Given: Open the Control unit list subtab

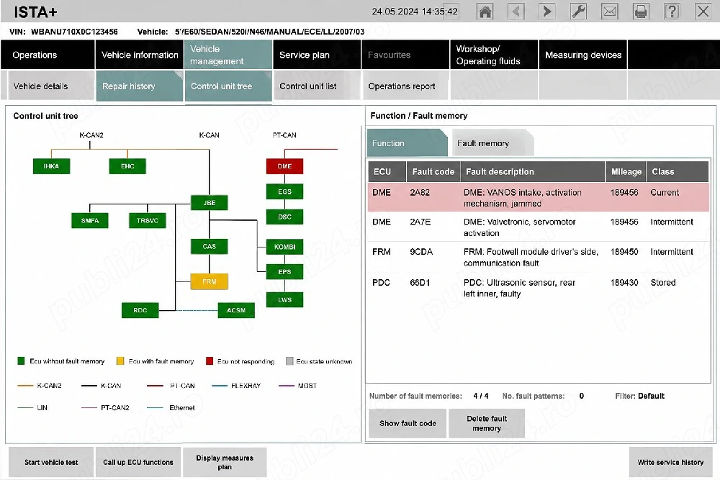Looking at the screenshot, I should (317, 86).
